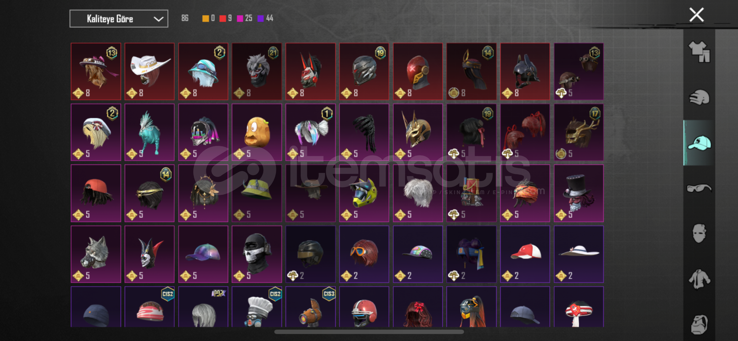Select the helmet category in sidebar

(x=699, y=97)
